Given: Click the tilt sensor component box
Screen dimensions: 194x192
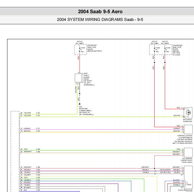Looking at the screenshot, I should [x=188, y=152].
